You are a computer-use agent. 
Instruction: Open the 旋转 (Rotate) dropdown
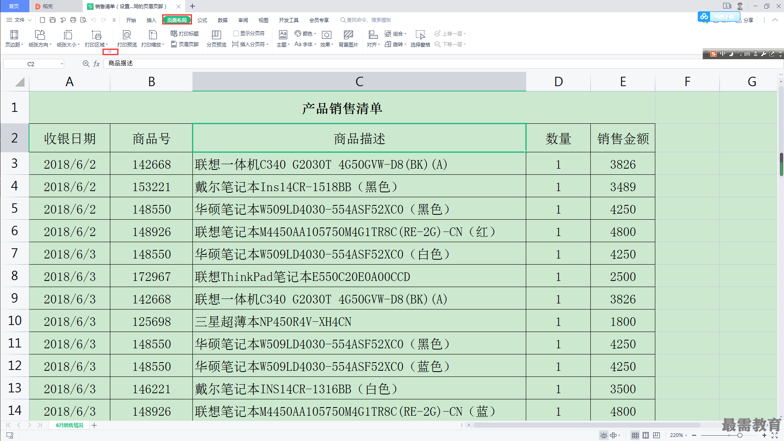396,44
